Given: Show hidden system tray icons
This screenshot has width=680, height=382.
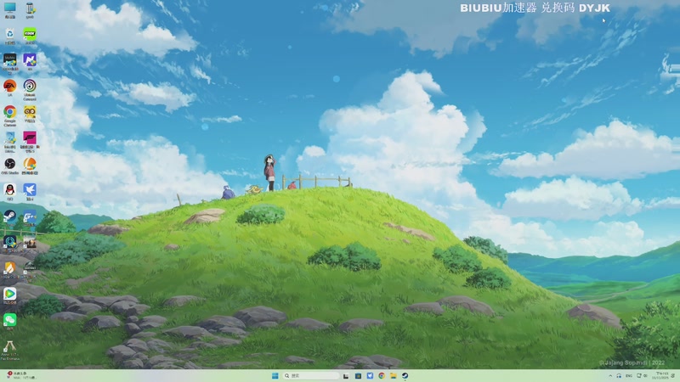Looking at the screenshot, I should (x=610, y=375).
